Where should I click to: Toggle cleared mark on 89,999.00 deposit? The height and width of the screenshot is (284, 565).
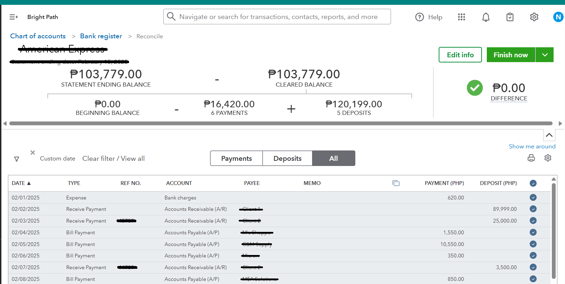click(x=533, y=209)
